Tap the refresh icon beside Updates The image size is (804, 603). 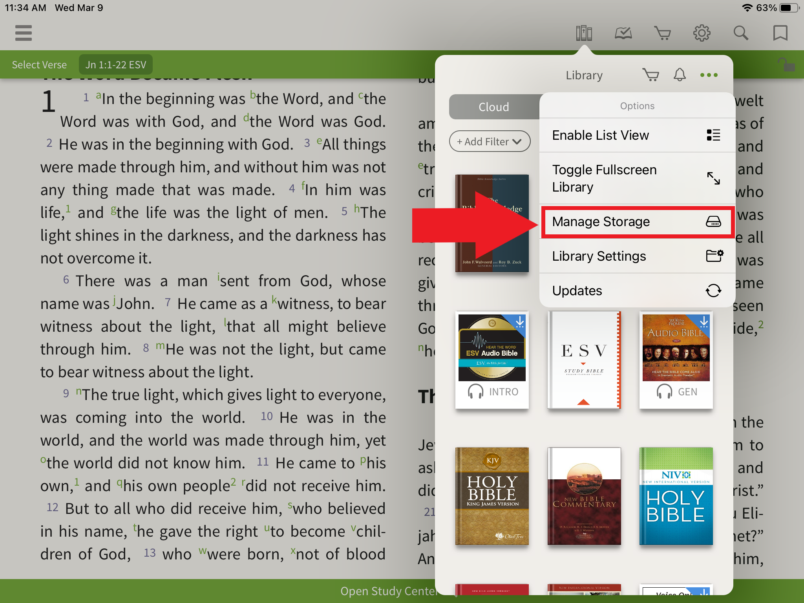pos(713,291)
